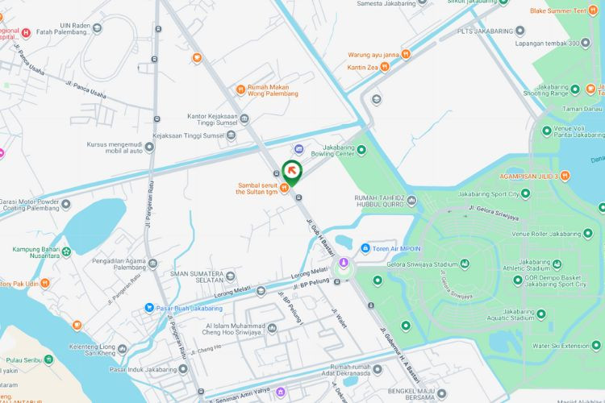Select Pasar Buah Jakabaring shopping cart icon
The height and width of the screenshot is (403, 605).
click(149, 308)
